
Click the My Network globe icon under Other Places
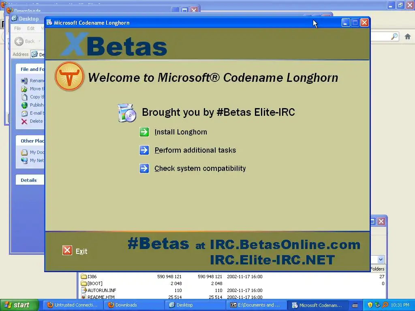(x=24, y=160)
